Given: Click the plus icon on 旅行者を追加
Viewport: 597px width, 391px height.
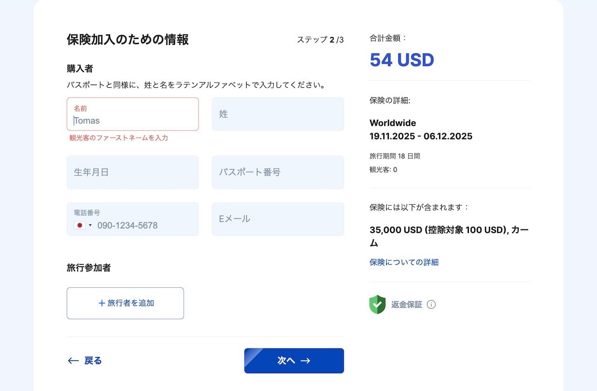Looking at the screenshot, I should point(102,303).
